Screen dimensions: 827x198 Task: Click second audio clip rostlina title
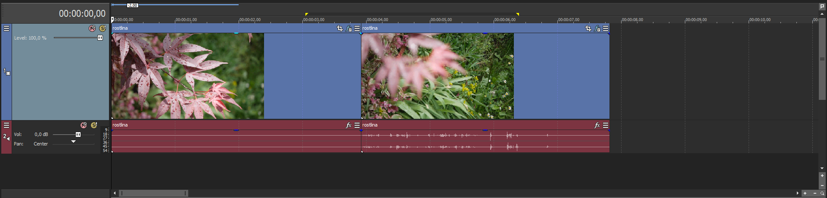(x=370, y=125)
